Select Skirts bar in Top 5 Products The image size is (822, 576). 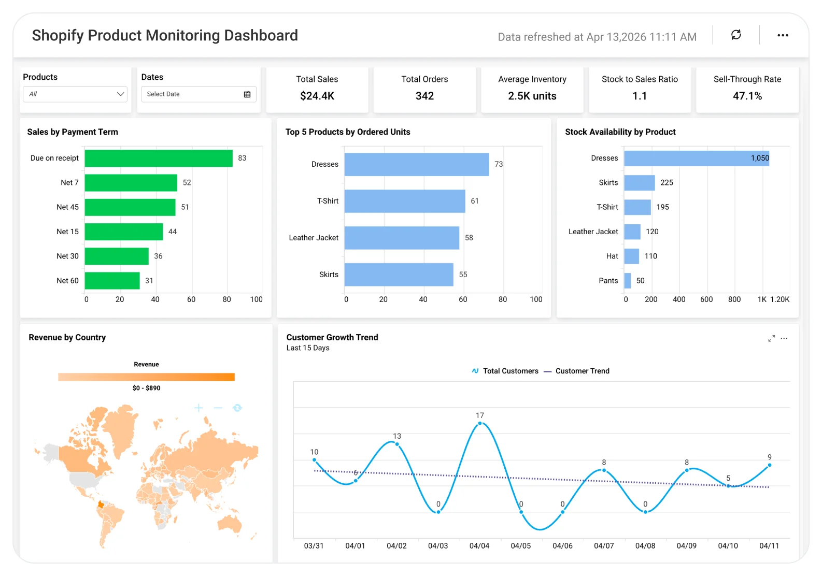point(399,275)
